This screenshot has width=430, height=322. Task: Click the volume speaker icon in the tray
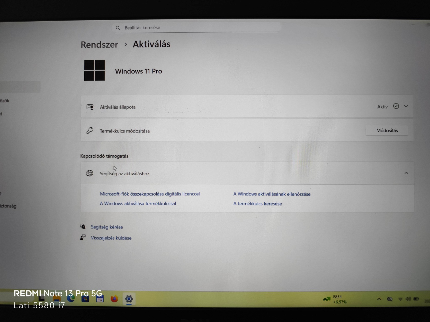pos(408,299)
